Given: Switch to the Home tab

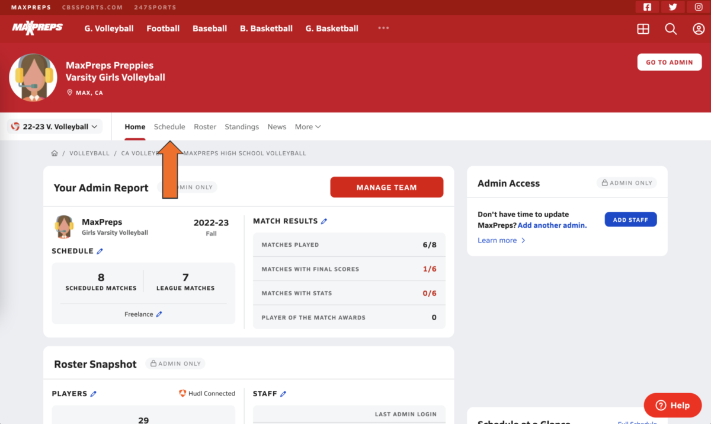Looking at the screenshot, I should [x=135, y=127].
